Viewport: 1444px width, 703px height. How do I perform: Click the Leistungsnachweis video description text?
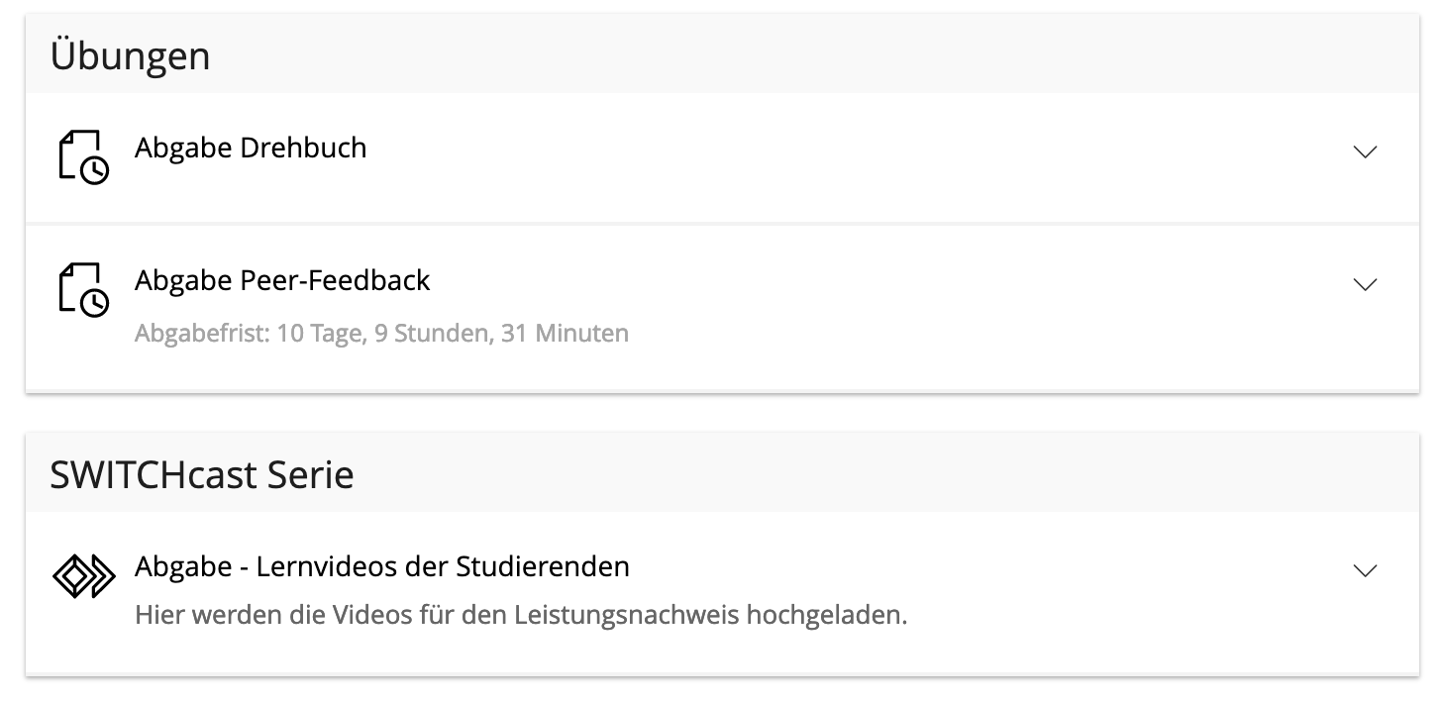click(x=521, y=615)
